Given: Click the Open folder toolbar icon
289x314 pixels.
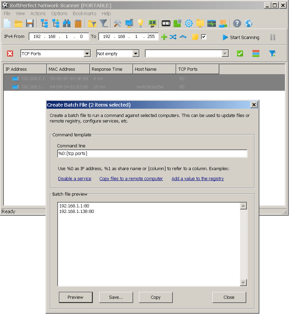Looking at the screenshot, I should [18, 23].
